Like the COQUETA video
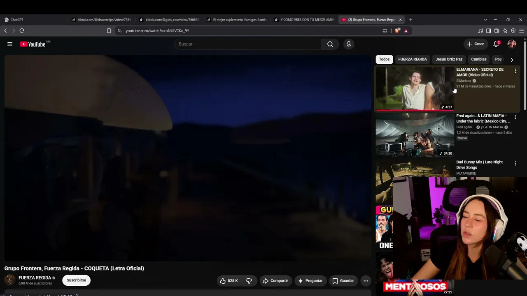This screenshot has width=527, height=296. click(x=229, y=281)
